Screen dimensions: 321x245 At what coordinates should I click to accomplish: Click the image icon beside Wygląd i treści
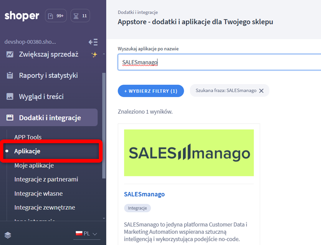10,96
